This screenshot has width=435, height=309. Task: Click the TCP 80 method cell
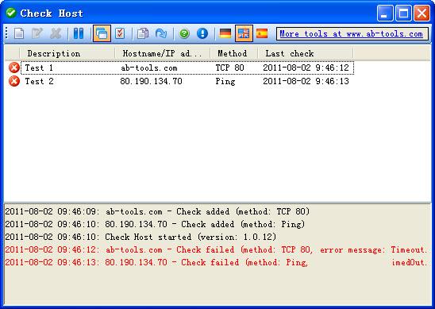point(229,68)
